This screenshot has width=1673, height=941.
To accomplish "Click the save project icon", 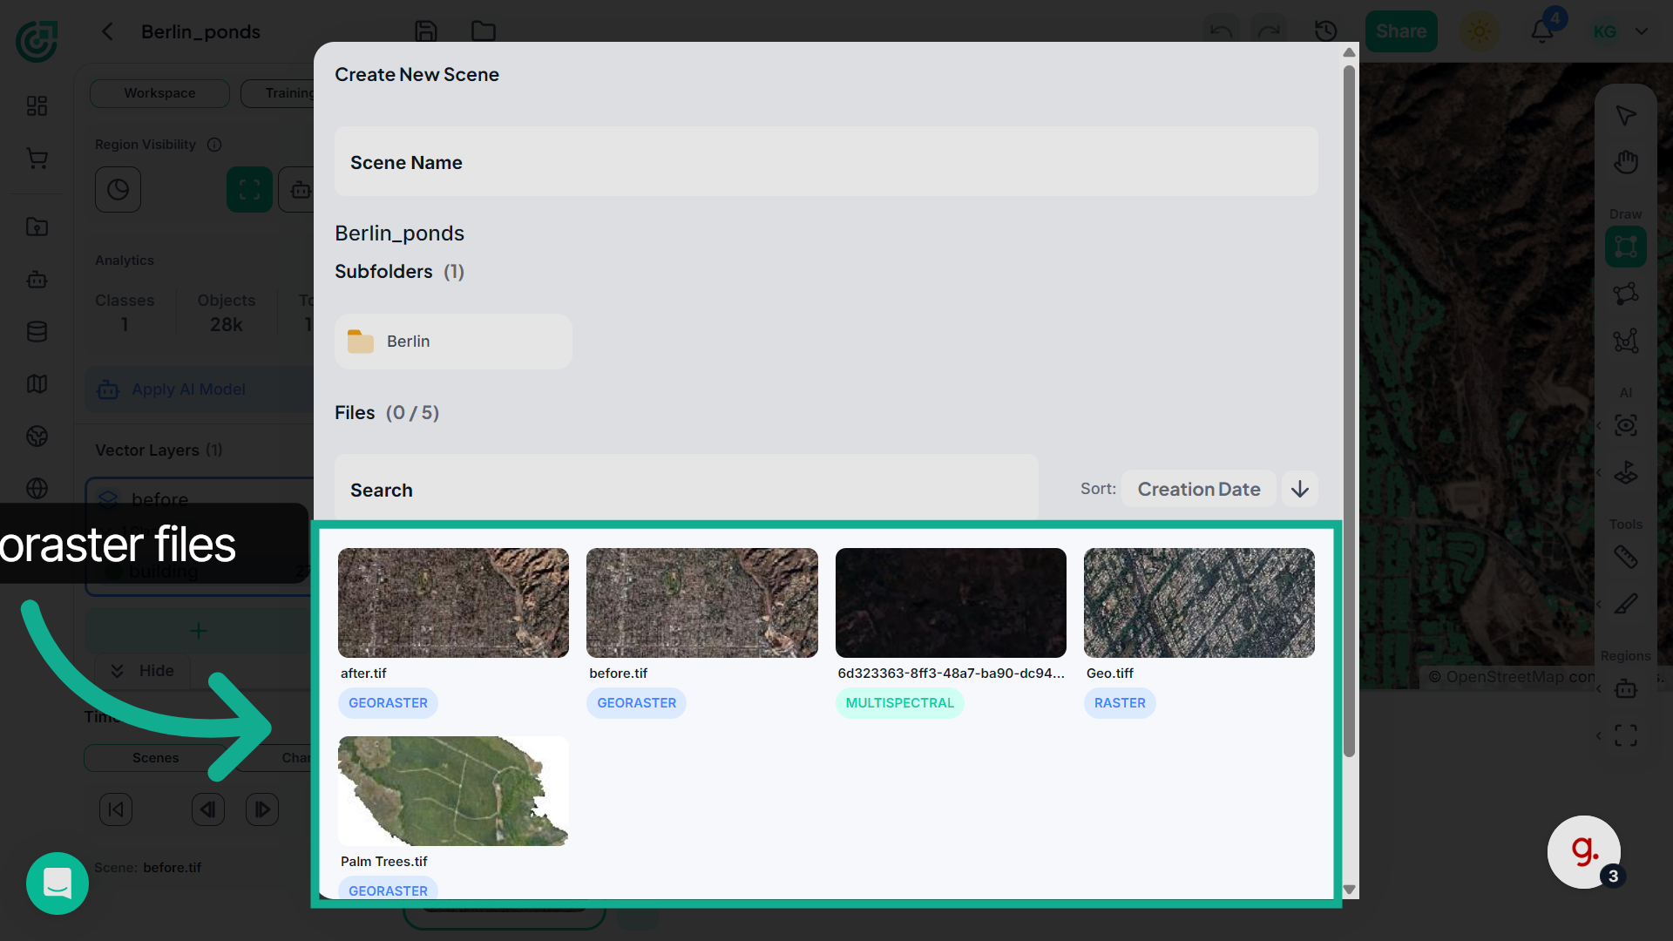I will [x=426, y=31].
